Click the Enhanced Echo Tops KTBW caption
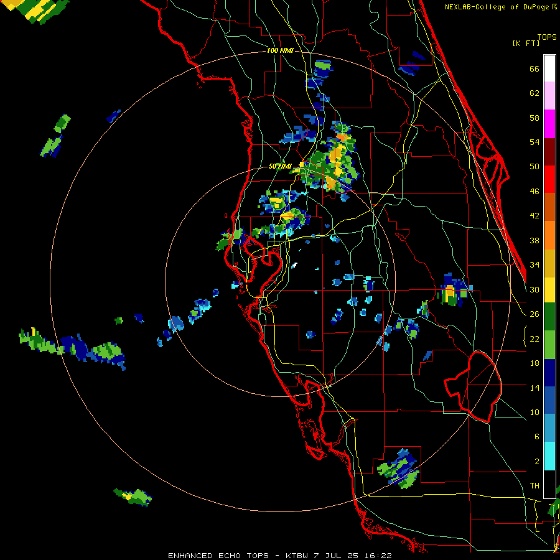Screen dimensions: 560x560 pos(280,556)
